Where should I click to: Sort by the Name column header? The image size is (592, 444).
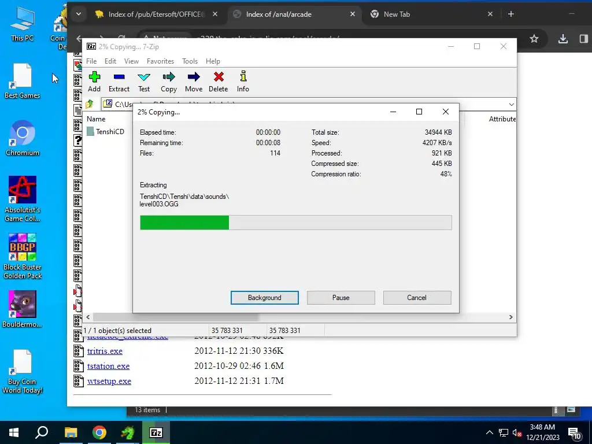(x=96, y=119)
